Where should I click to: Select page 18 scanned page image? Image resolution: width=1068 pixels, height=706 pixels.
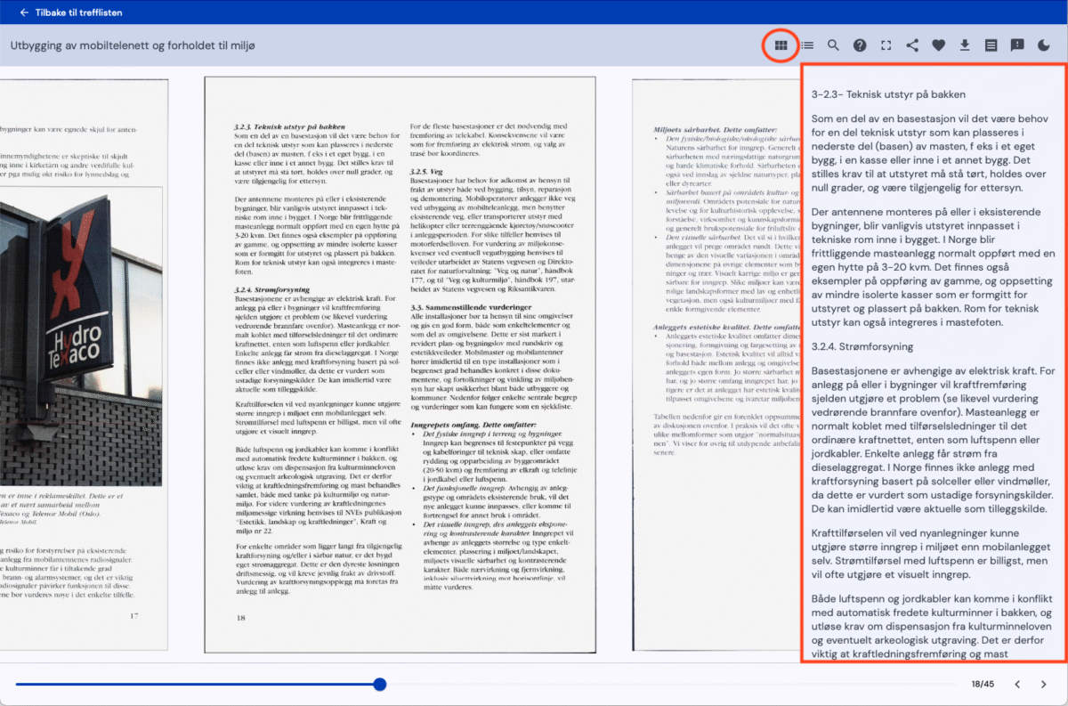(400, 366)
